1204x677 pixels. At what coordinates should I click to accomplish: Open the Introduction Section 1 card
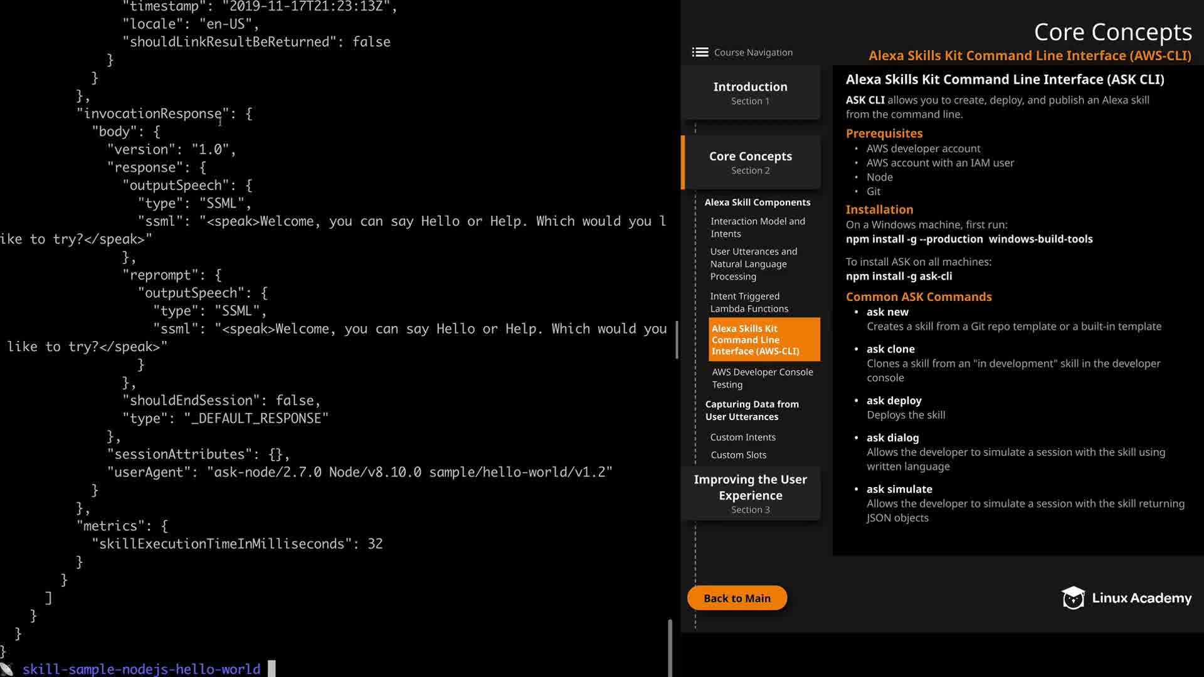coord(750,93)
